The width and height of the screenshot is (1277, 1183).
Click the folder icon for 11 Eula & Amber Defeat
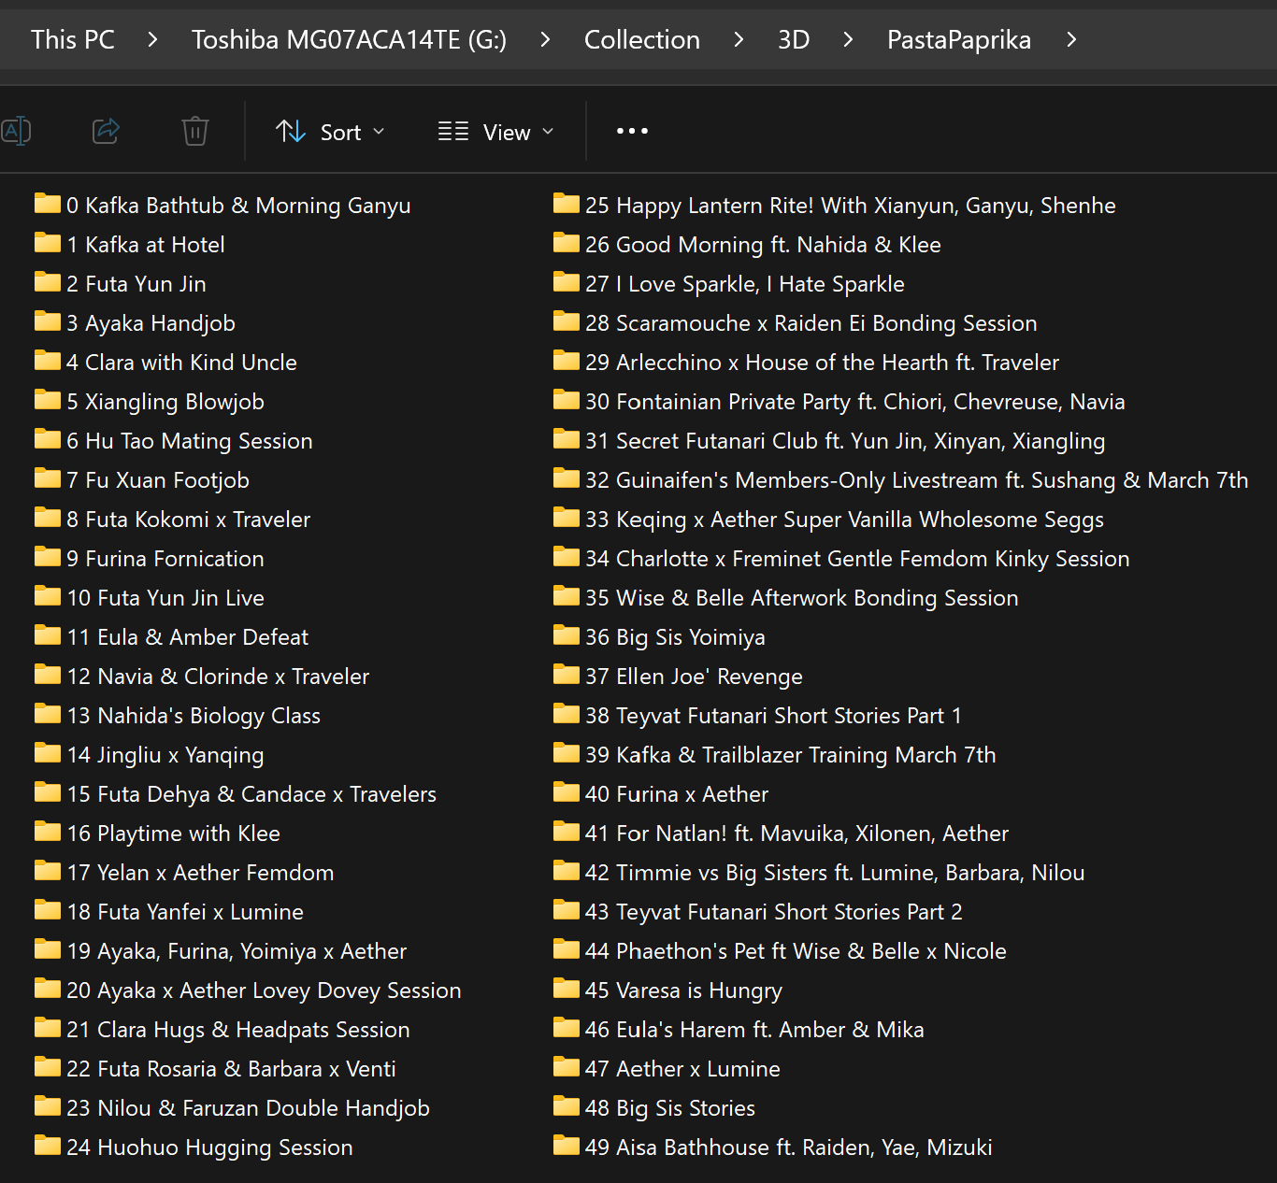tap(48, 636)
